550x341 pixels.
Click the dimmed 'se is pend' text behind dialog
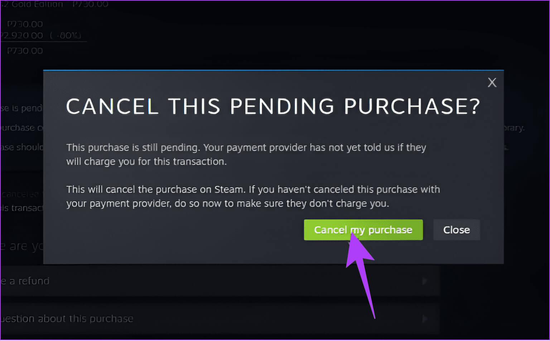pyautogui.click(x=21, y=108)
